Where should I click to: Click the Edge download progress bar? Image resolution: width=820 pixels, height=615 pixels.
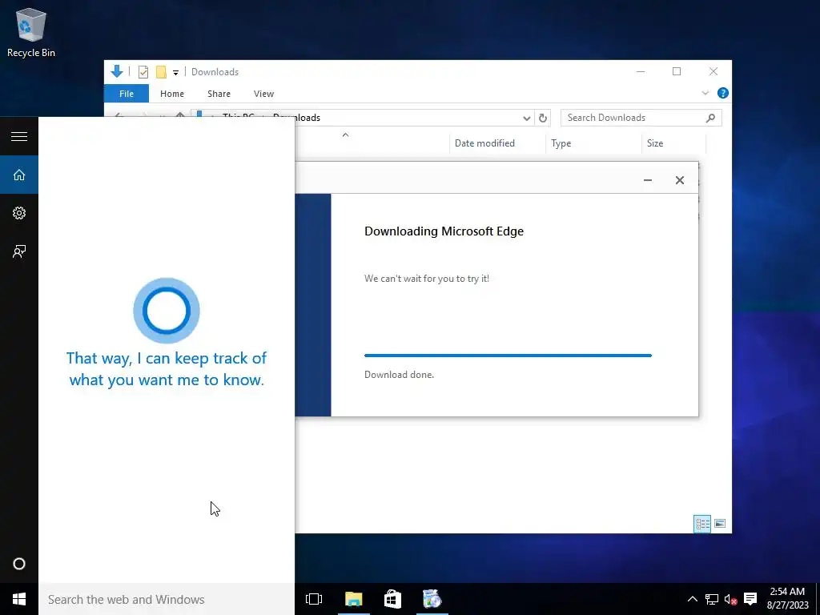coord(508,356)
